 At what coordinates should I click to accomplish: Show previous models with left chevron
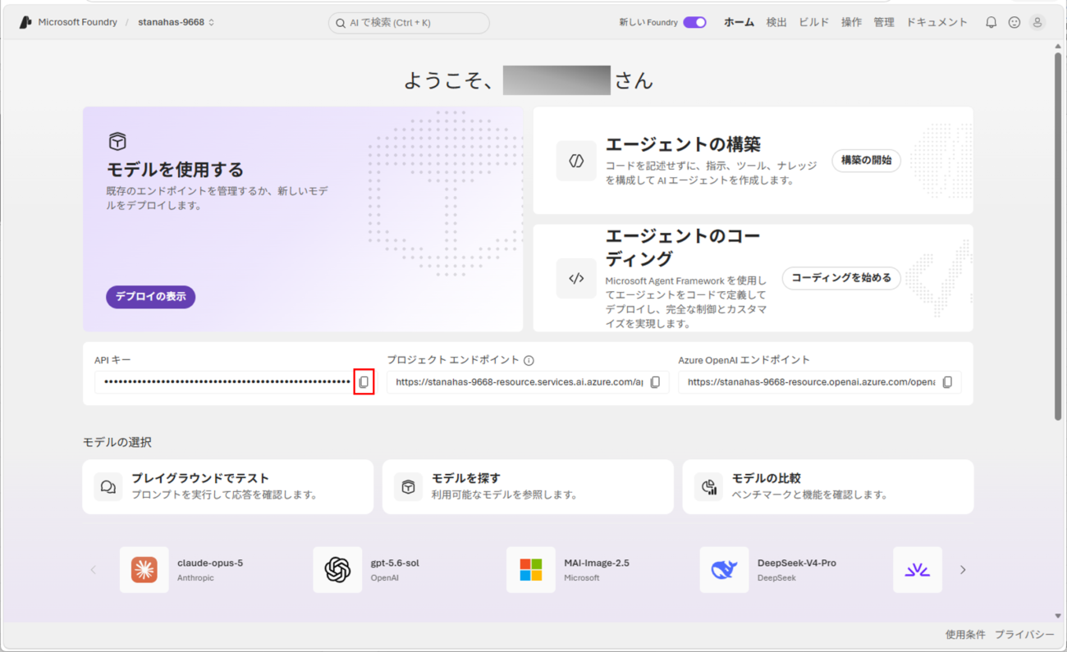point(93,570)
